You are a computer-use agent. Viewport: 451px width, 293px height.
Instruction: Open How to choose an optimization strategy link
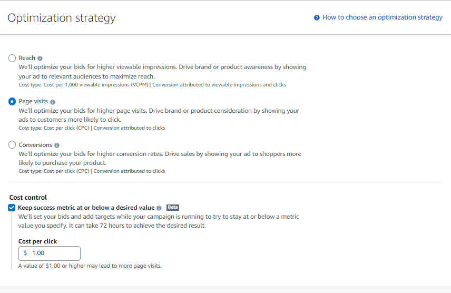click(x=382, y=17)
